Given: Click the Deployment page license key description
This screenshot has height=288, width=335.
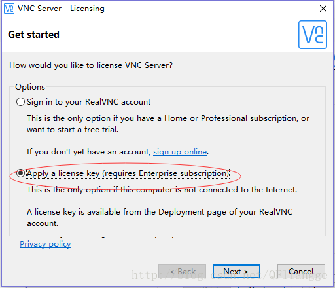Looking at the screenshot, I should coord(160,217).
